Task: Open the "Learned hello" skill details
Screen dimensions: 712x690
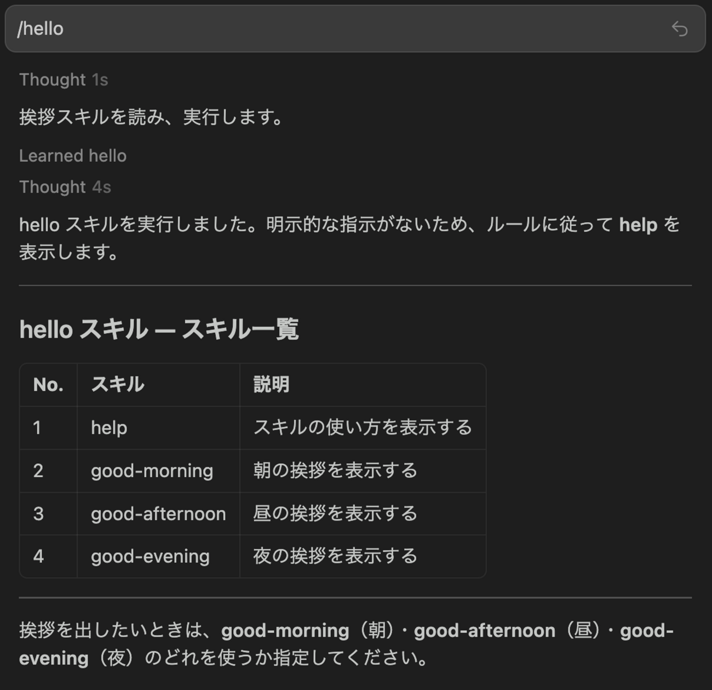Action: (73, 156)
